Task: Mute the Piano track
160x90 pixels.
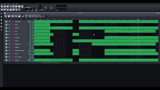Action: (x=9, y=25)
